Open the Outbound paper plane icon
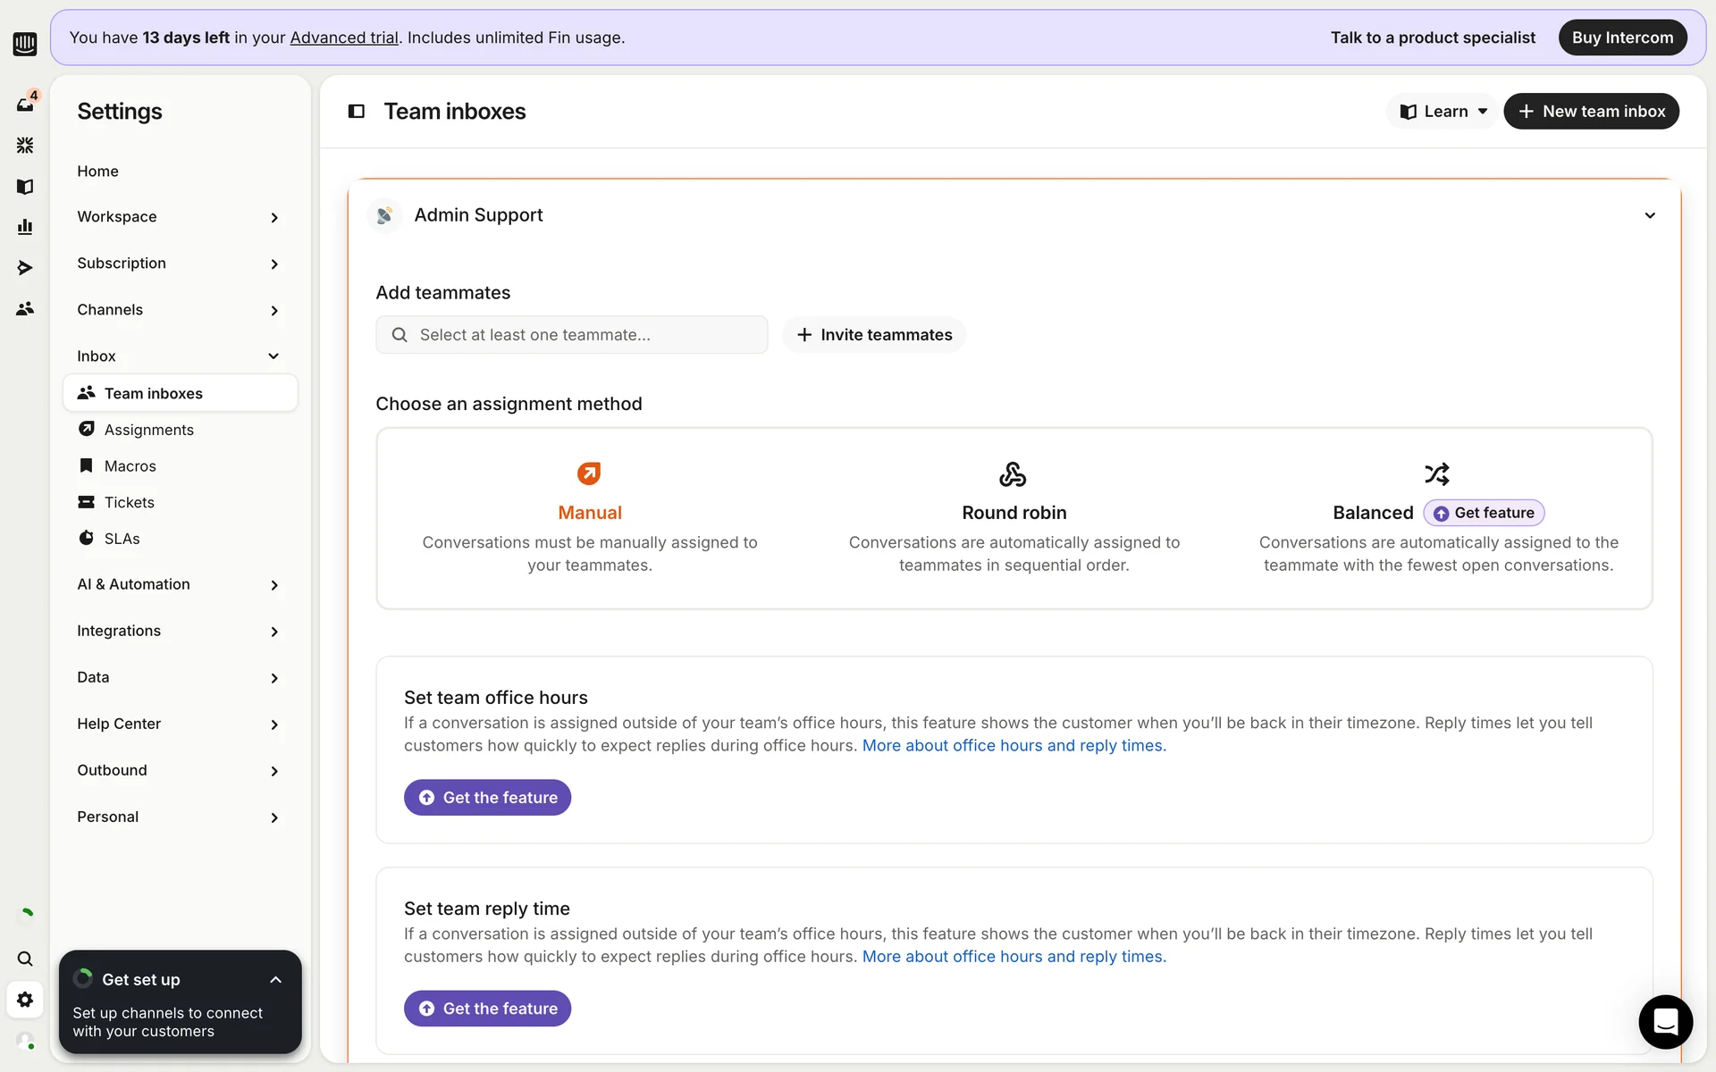 (25, 268)
